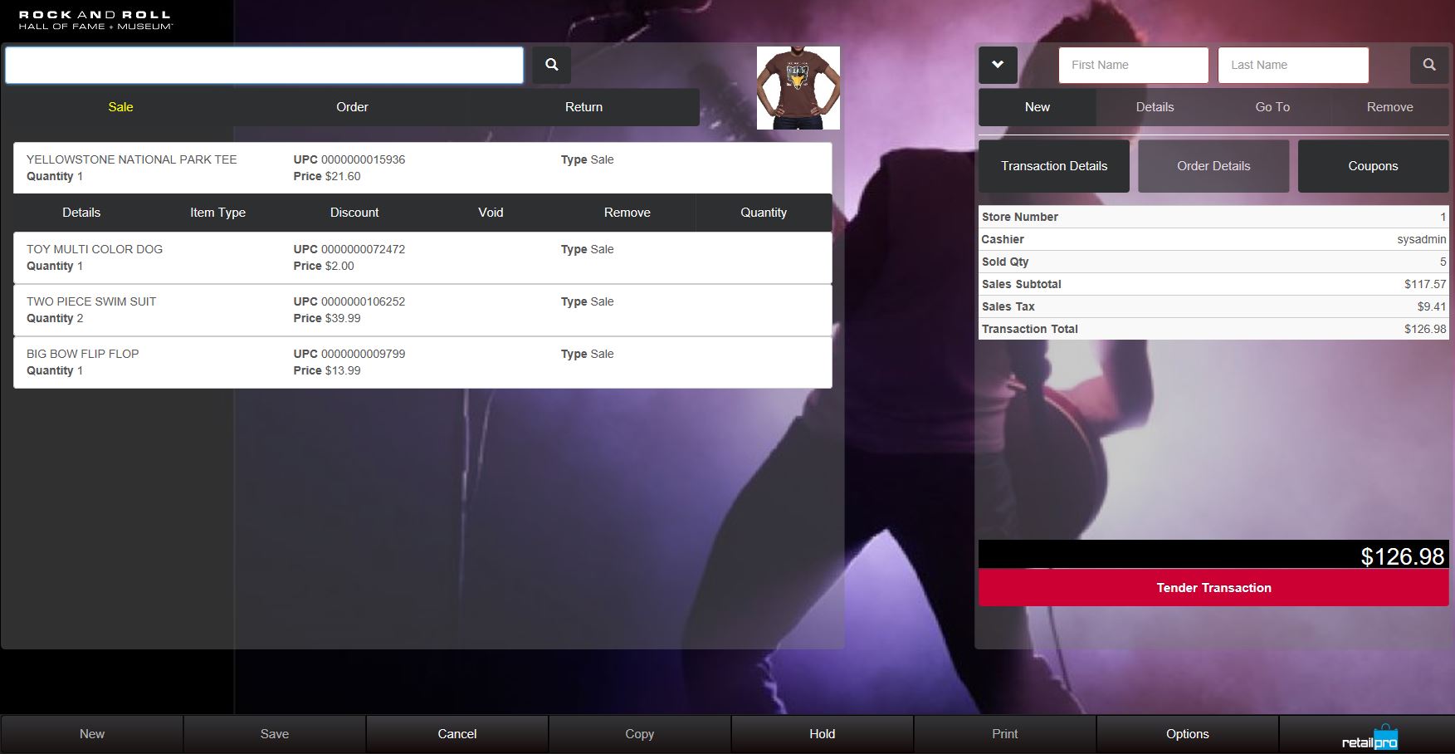
Task: Click the item lookup search box
Action: click(264, 65)
